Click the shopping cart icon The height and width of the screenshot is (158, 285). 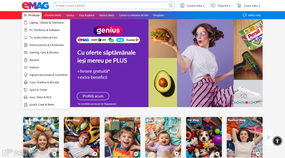point(239,6)
